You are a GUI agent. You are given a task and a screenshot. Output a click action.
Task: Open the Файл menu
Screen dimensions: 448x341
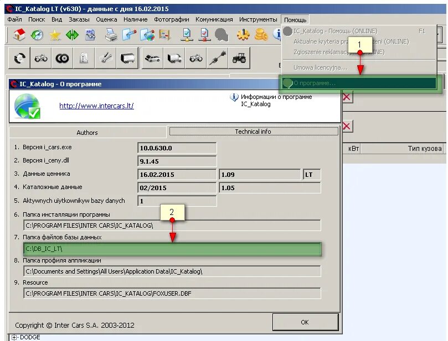tap(14, 19)
